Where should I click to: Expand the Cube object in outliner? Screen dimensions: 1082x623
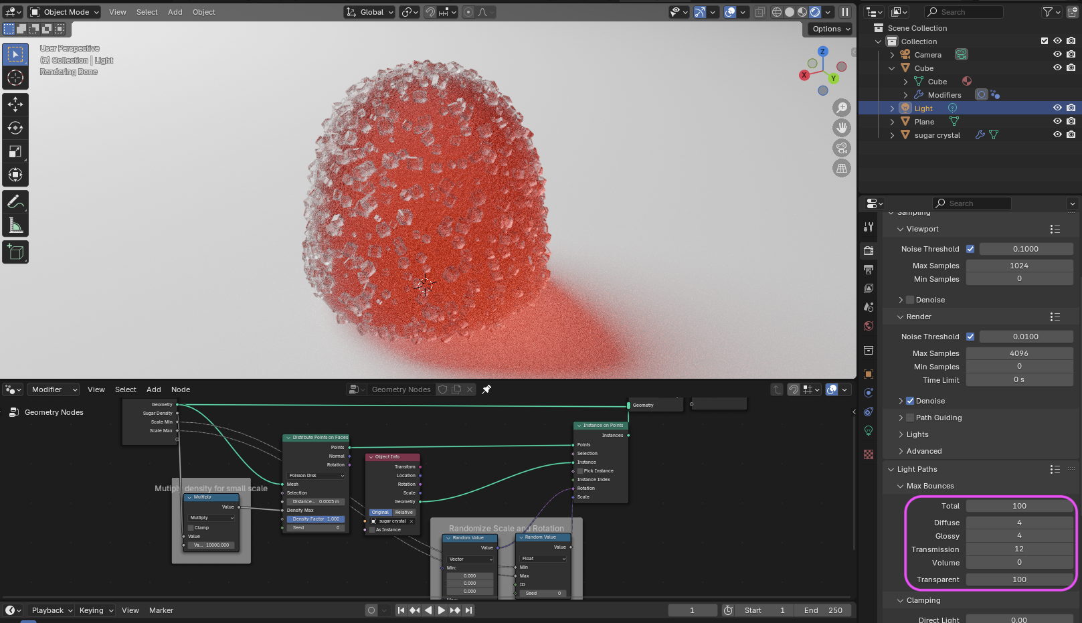point(892,68)
